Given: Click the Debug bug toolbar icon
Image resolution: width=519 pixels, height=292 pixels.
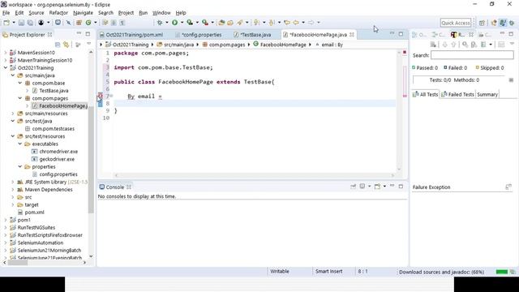Looking at the screenshot, I should [x=160, y=23].
